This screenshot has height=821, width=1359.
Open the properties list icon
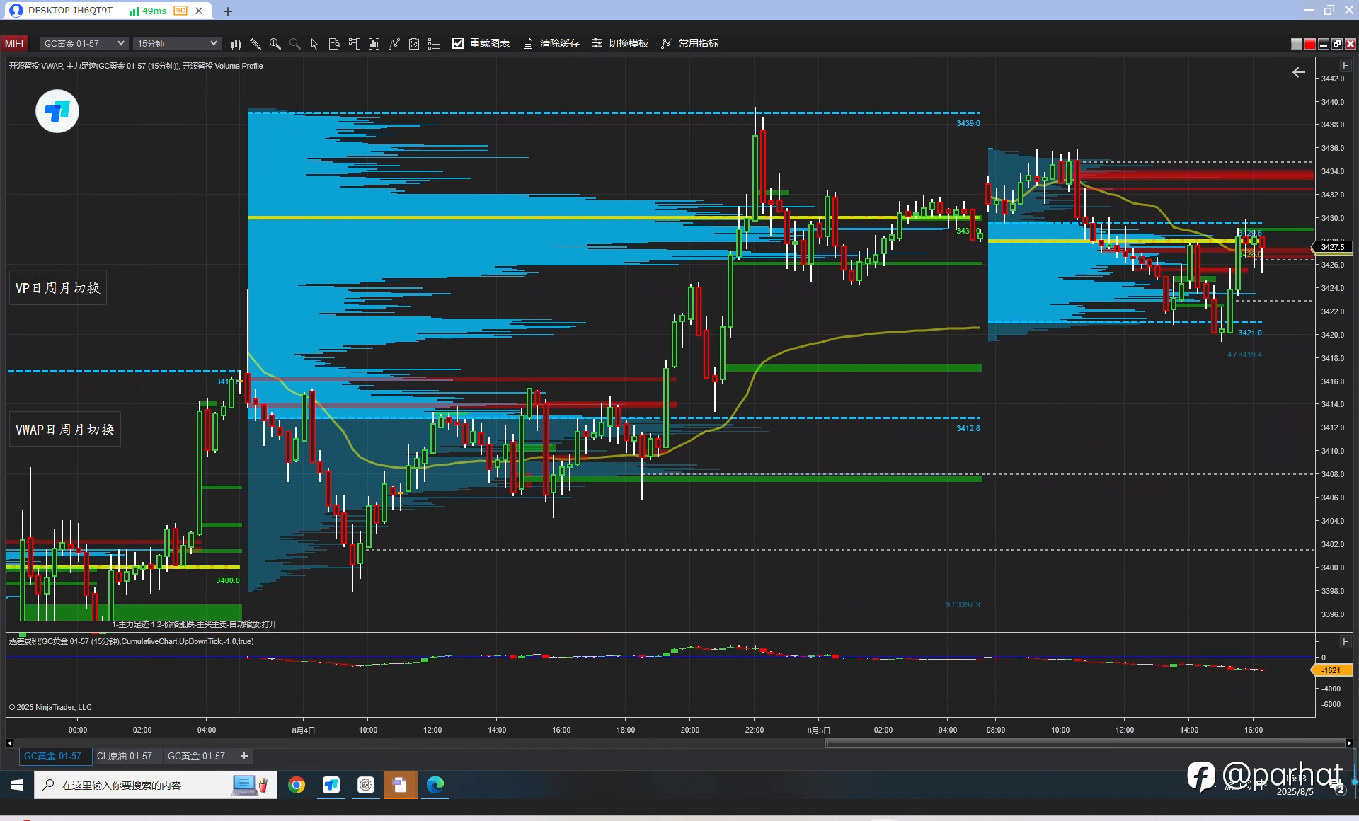tap(434, 44)
